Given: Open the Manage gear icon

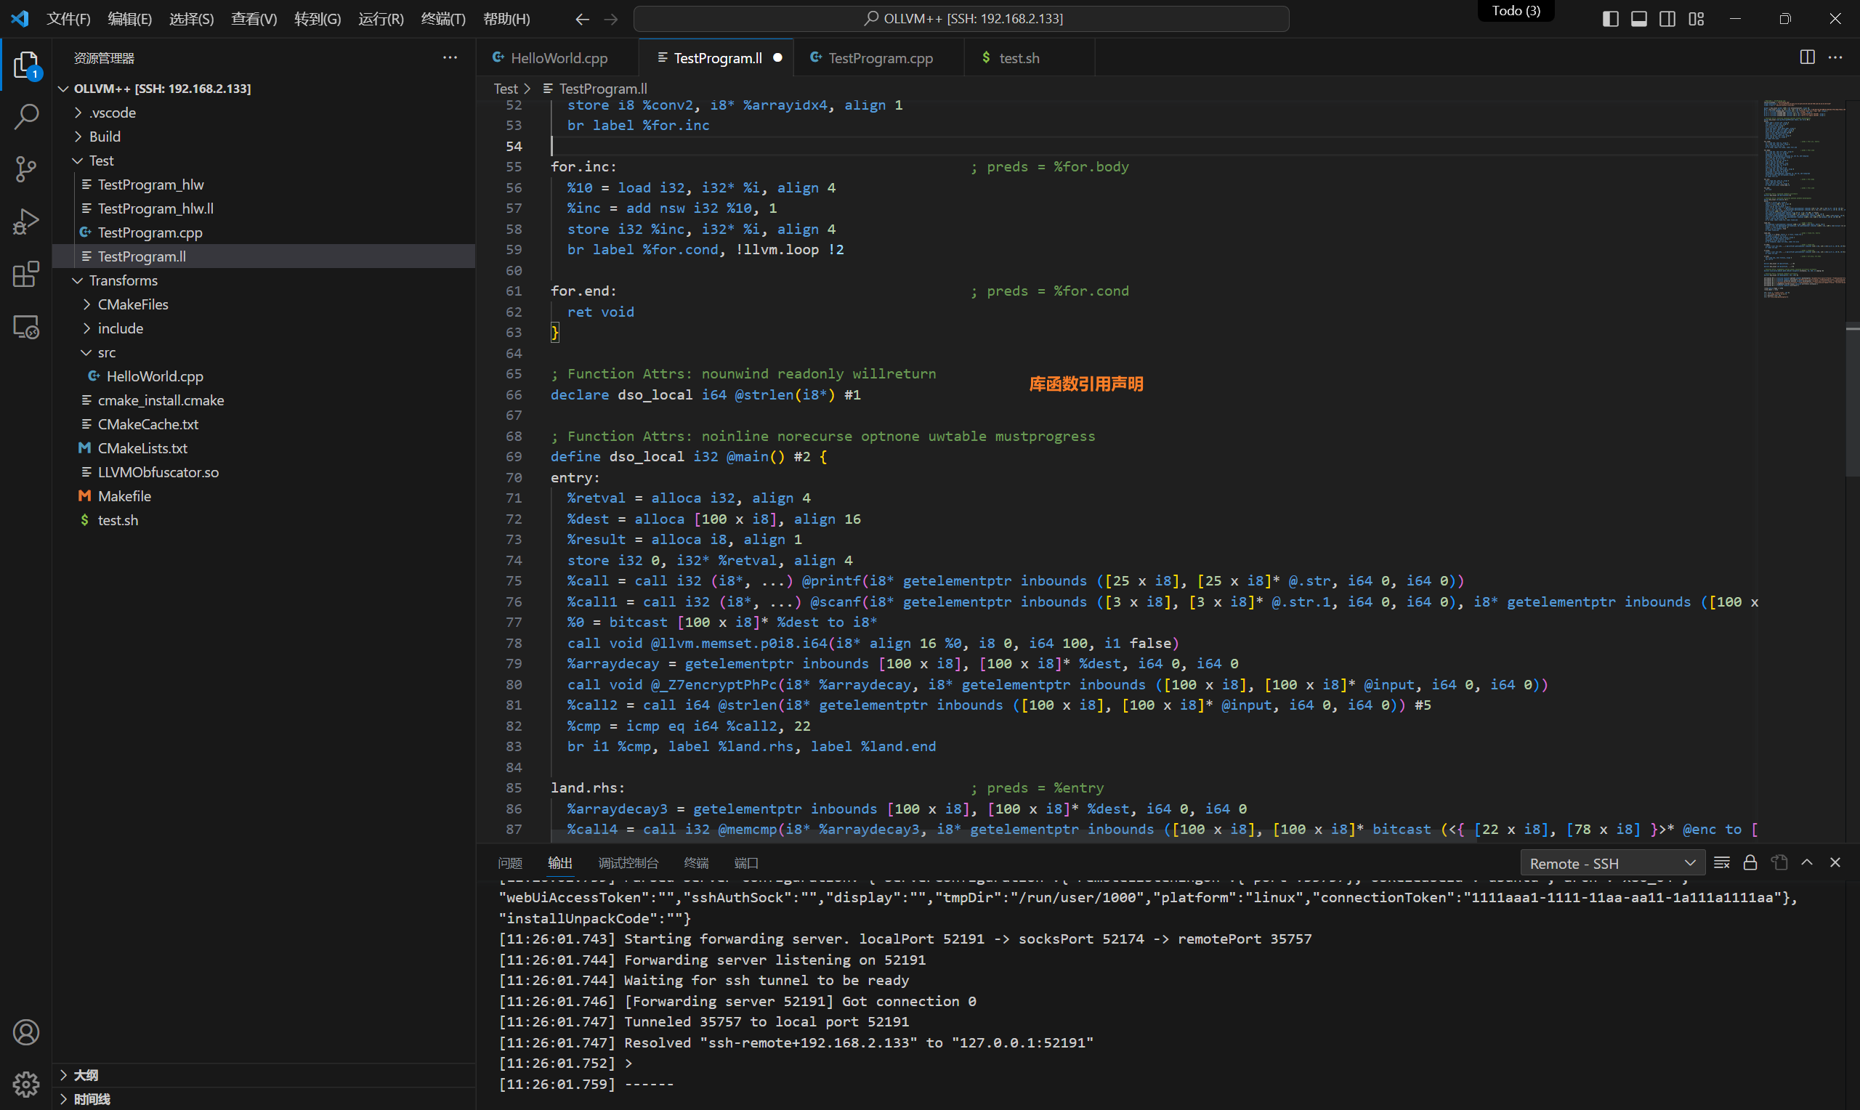Looking at the screenshot, I should tap(26, 1083).
